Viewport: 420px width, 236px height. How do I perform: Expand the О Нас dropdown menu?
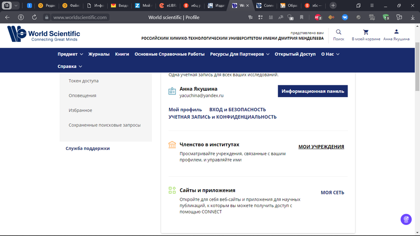click(x=330, y=54)
